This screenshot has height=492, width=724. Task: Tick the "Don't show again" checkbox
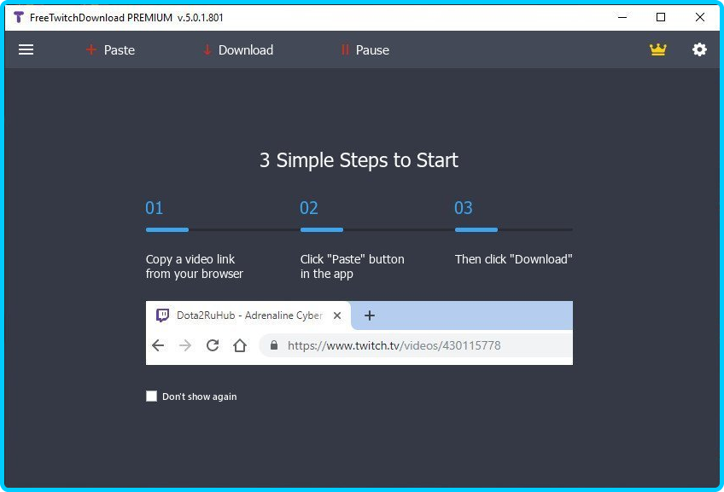(x=151, y=396)
